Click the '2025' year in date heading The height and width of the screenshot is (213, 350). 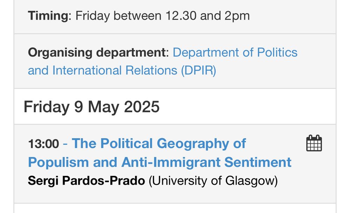click(x=141, y=107)
